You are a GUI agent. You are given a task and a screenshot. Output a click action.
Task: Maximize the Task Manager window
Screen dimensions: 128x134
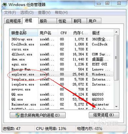pos(107,4)
